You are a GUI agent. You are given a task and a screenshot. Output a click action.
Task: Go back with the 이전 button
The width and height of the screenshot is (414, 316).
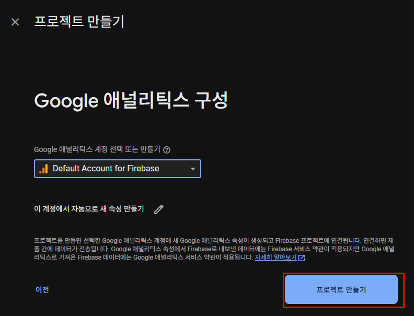point(42,289)
